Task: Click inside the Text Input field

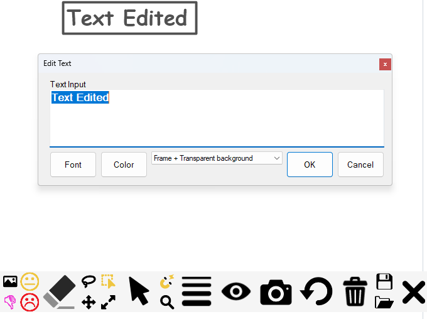Action: pyautogui.click(x=217, y=118)
